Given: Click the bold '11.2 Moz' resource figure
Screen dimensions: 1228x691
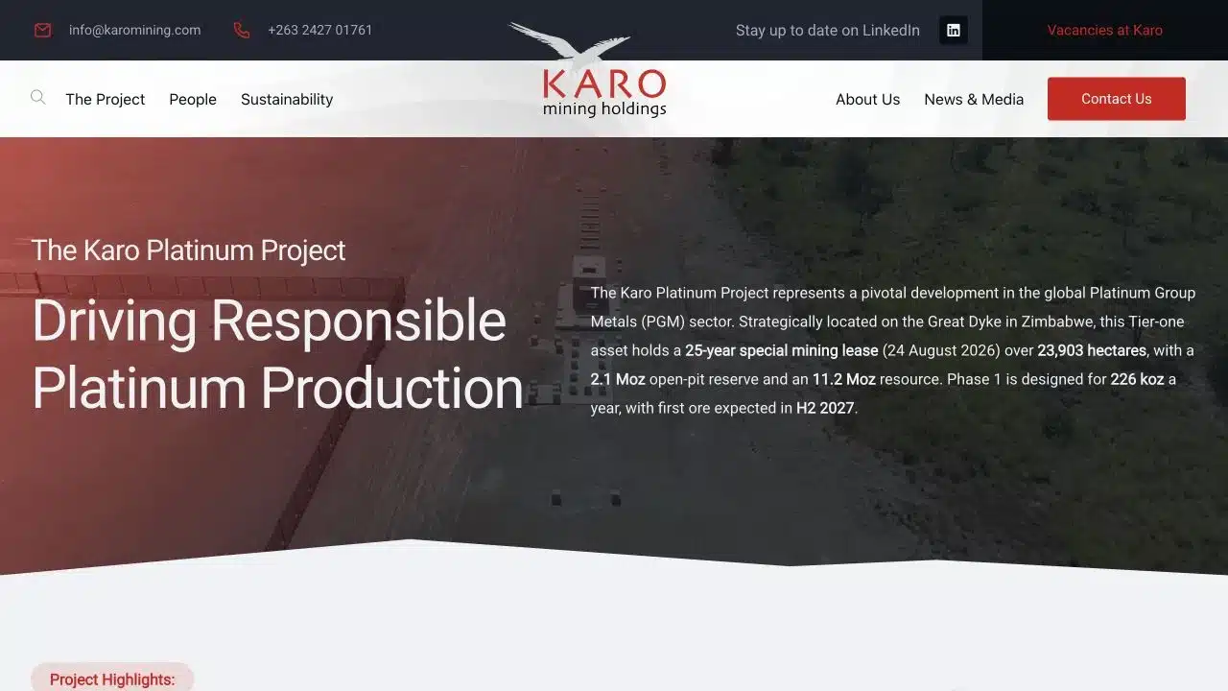Looking at the screenshot, I should [844, 379].
